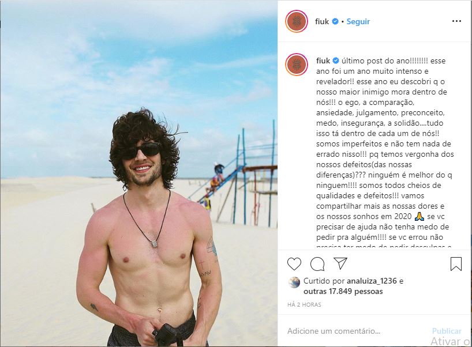The width and height of the screenshot is (472, 347).
Task: Click the HÁ 2 HORAS timestamp
Action: pos(304,304)
